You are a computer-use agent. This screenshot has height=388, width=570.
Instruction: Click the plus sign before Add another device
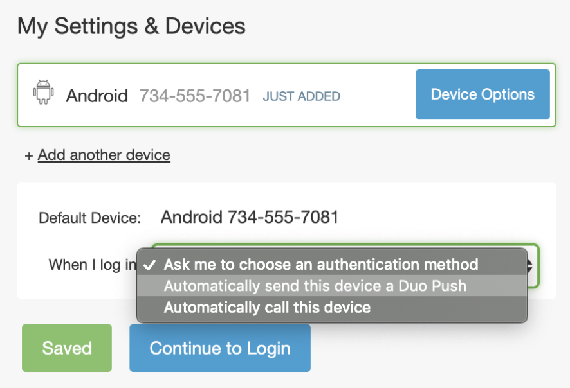28,155
